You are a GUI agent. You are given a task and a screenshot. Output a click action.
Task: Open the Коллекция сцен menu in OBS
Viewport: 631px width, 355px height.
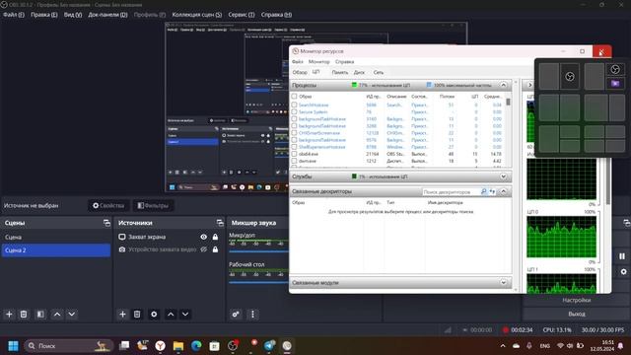197,15
